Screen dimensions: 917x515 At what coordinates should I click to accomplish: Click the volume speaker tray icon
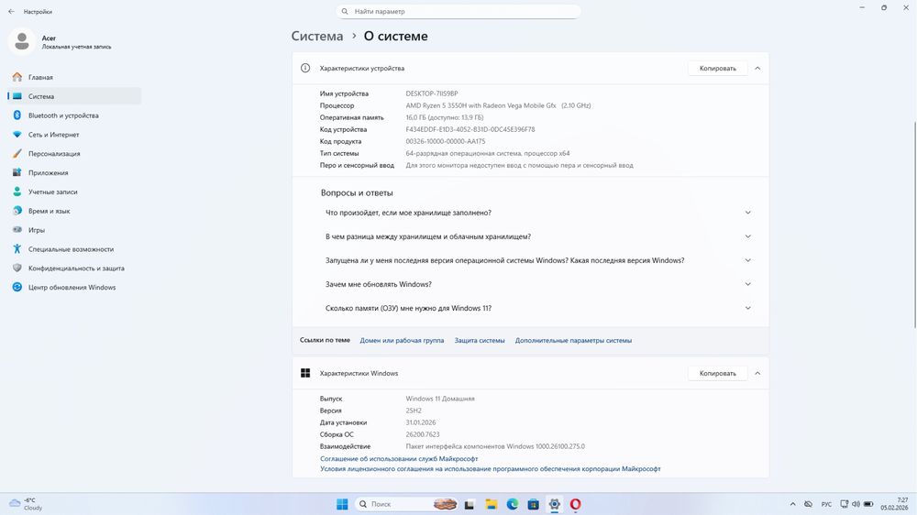point(856,504)
